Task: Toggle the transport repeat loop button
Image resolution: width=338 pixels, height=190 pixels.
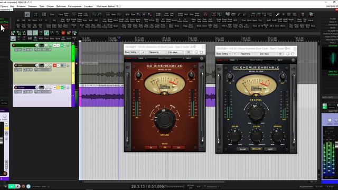Action: (29, 186)
